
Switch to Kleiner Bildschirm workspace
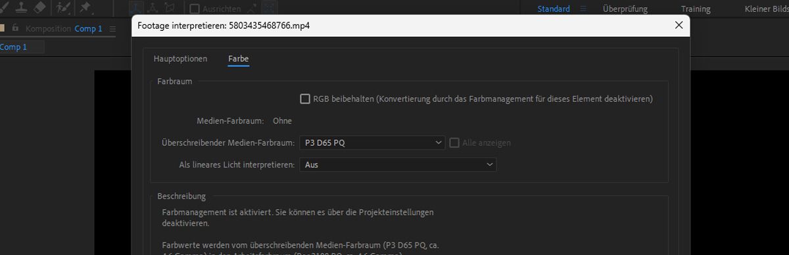click(767, 9)
